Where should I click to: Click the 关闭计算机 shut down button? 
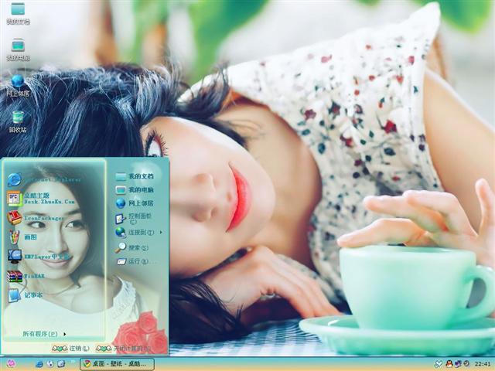pos(123,349)
